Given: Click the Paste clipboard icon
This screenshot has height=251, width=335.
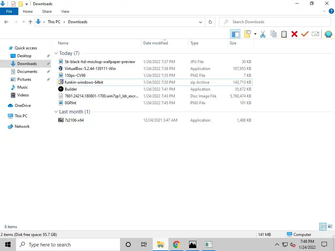Looking at the screenshot, I should (x=284, y=34).
